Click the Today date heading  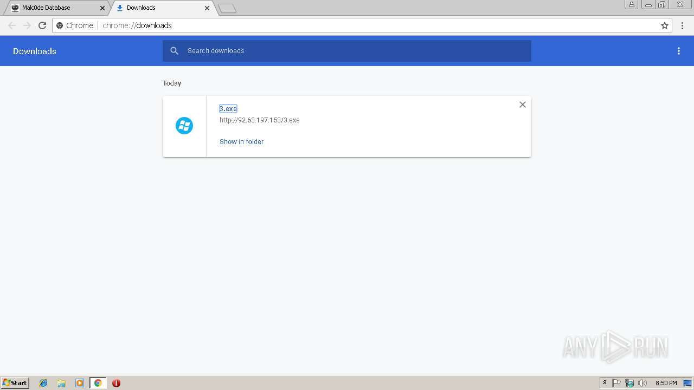172,83
